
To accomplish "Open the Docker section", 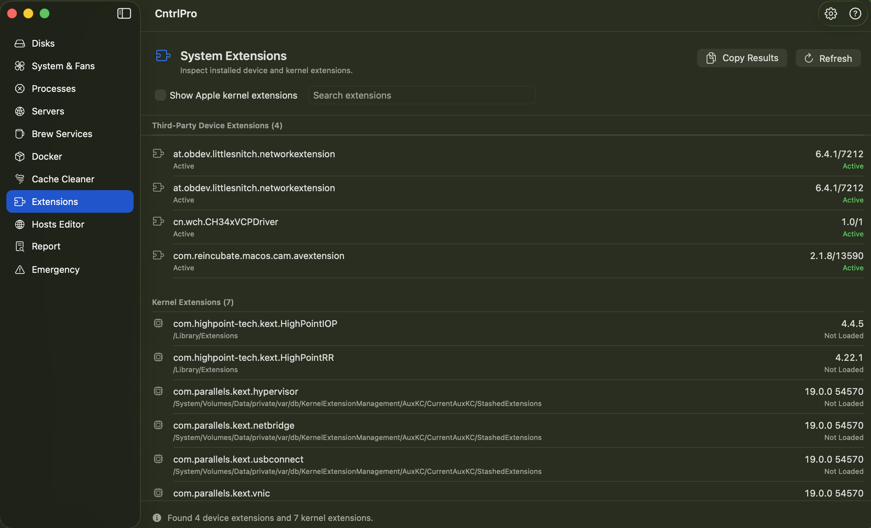I will click(x=47, y=157).
